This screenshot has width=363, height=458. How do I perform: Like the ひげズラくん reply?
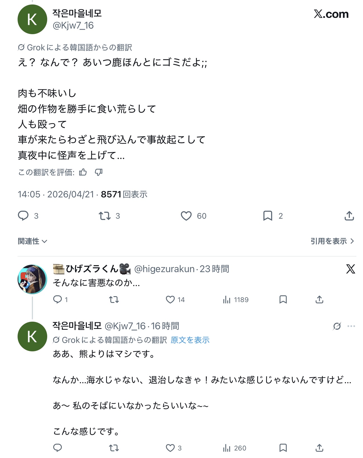tap(170, 300)
